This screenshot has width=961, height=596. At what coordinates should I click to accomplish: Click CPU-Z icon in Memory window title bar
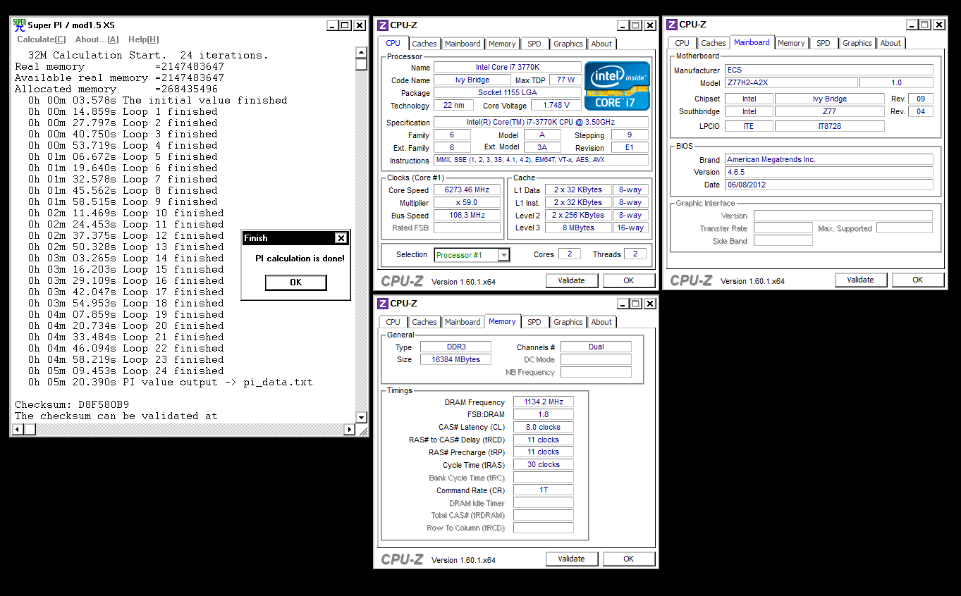383,304
